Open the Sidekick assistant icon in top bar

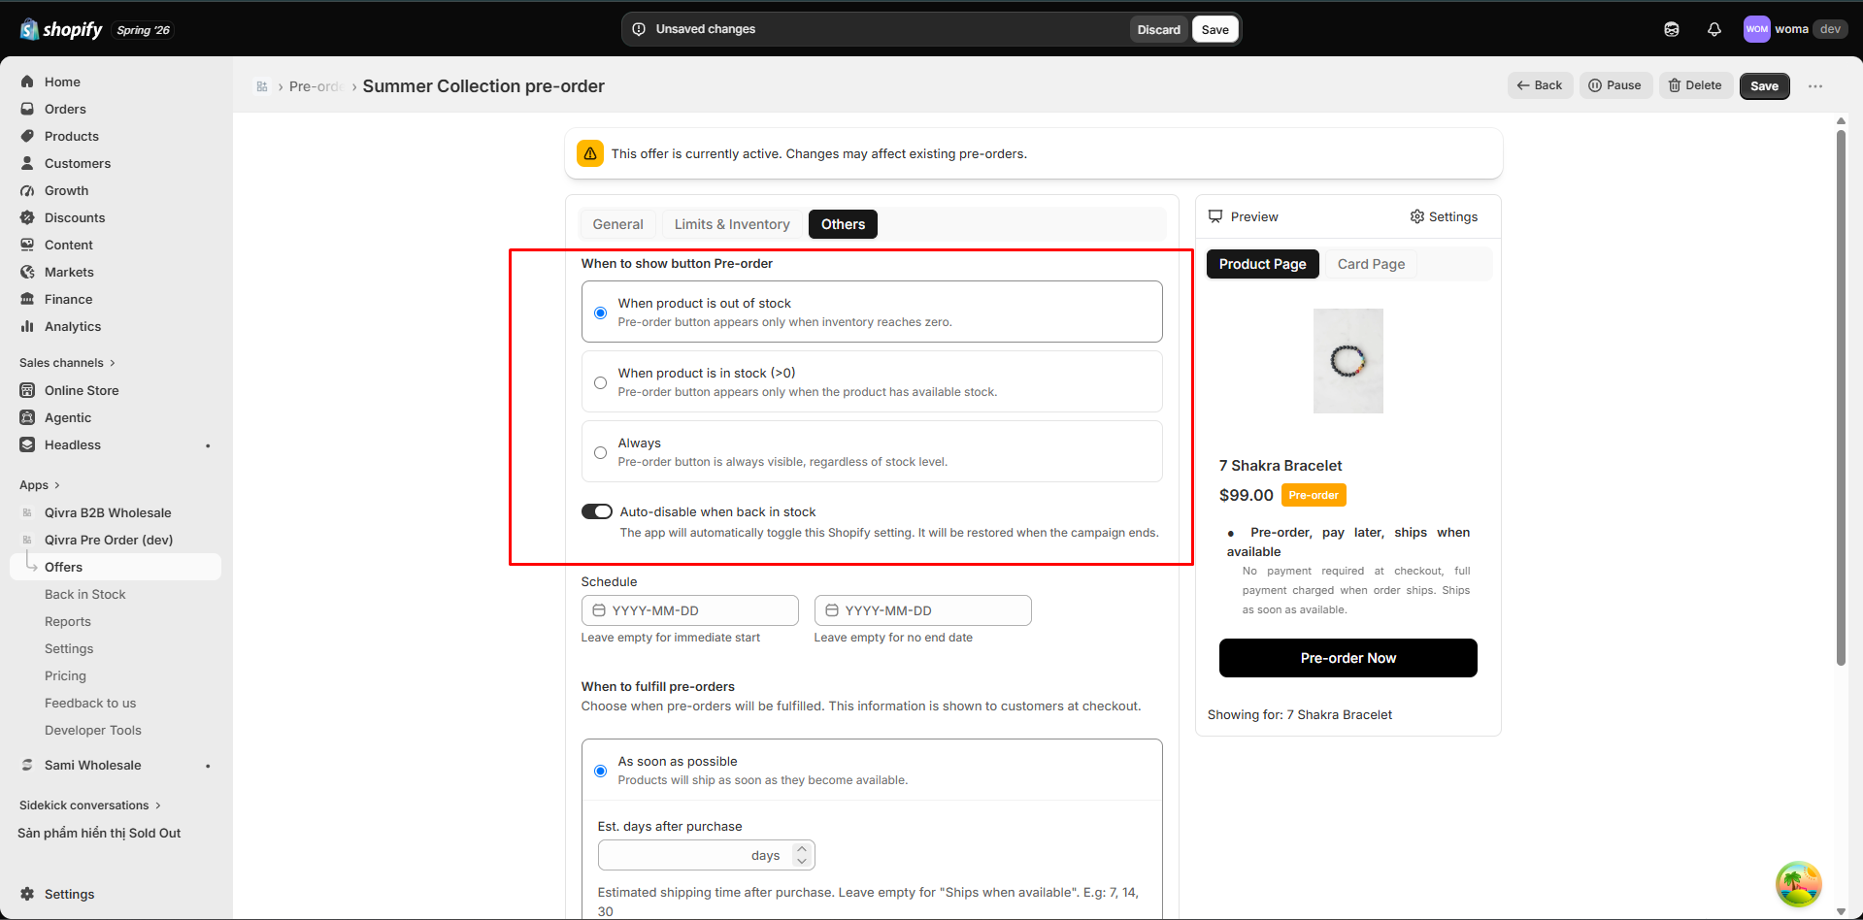(x=1672, y=29)
